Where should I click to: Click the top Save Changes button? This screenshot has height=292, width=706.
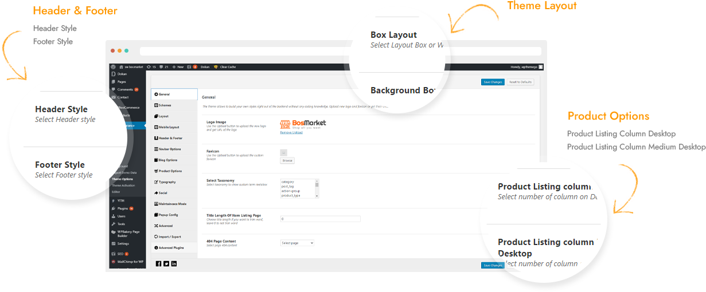(493, 82)
